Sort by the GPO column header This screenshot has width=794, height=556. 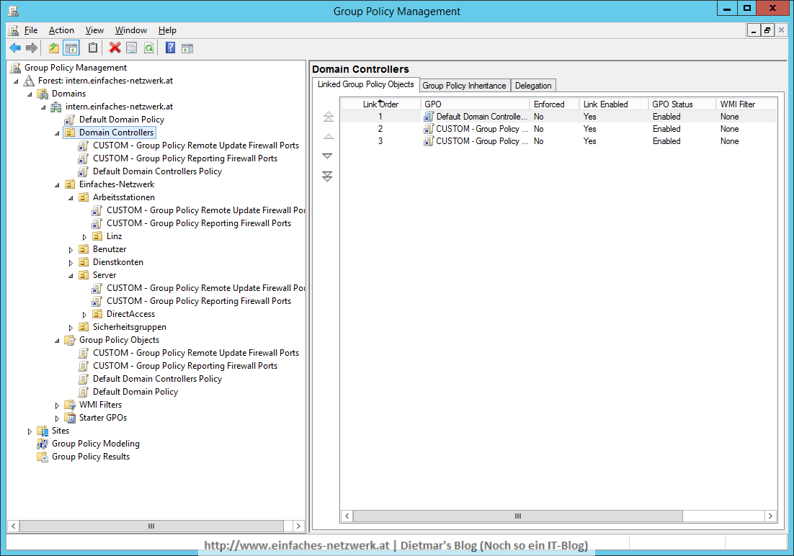[x=475, y=104]
